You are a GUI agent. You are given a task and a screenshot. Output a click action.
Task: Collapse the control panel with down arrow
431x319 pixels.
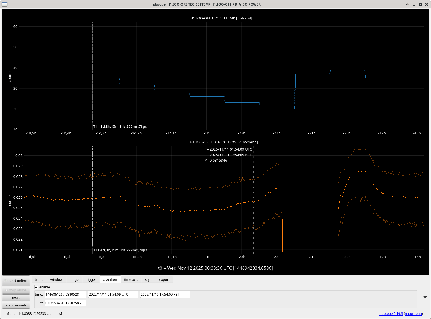point(425,297)
